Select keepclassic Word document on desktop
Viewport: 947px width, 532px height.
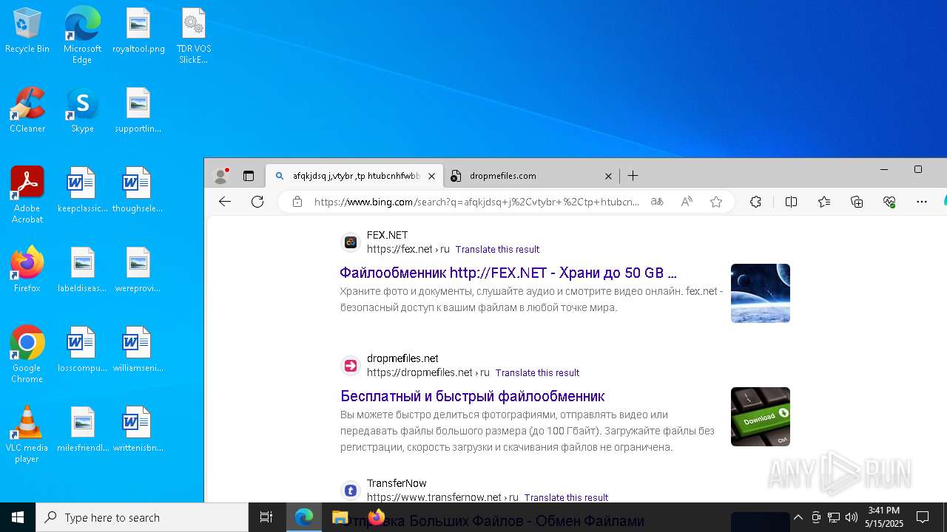(82, 191)
